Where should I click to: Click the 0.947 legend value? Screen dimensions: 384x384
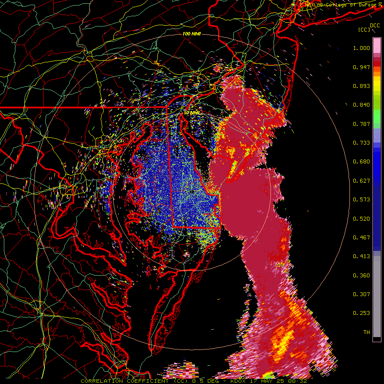pos(361,67)
